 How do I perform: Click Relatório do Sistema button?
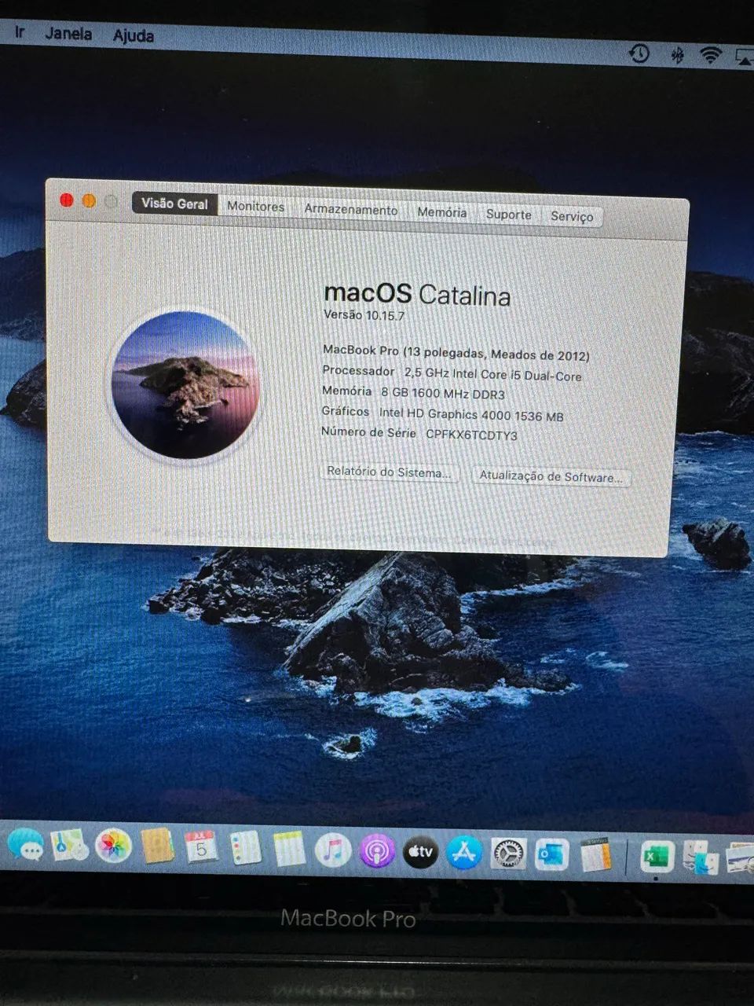[x=389, y=472]
